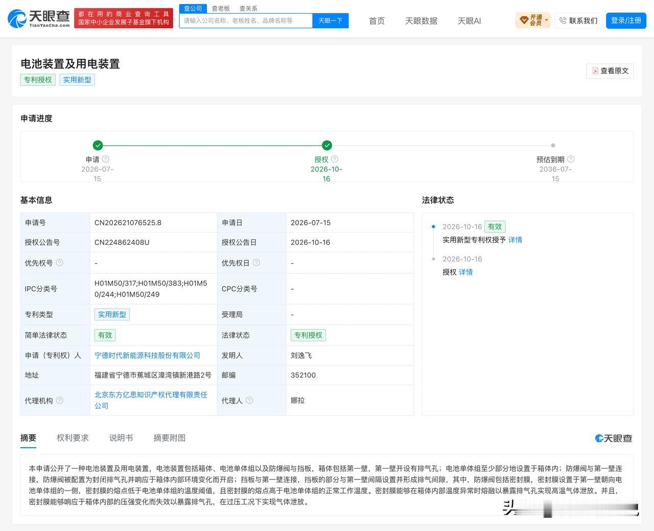Click inventor name 刘逸飞
The height and width of the screenshot is (531, 654).
click(301, 355)
